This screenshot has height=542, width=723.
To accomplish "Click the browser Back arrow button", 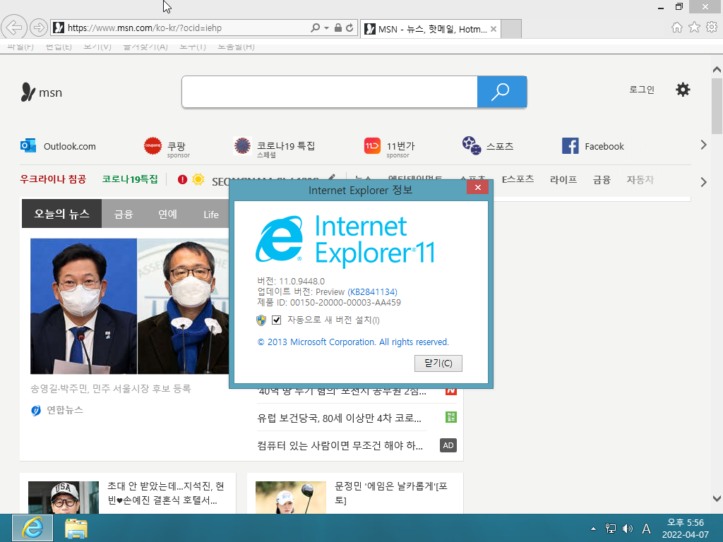I will pos(14,28).
